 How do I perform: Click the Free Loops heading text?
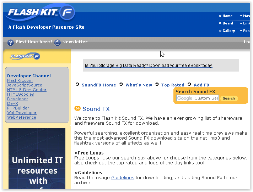pyautogui.click(x=89, y=153)
